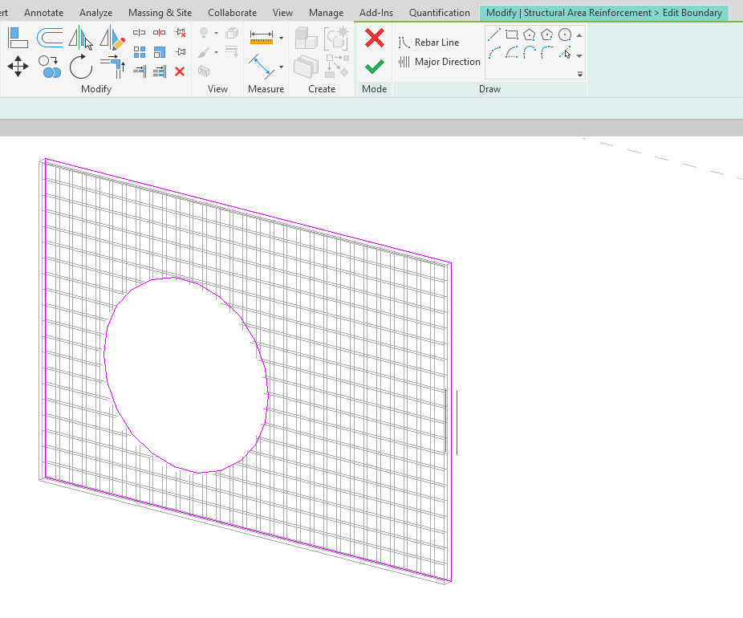The height and width of the screenshot is (618, 743).
Task: Click the circular opening boundary sketch line
Action: pyautogui.click(x=173, y=278)
